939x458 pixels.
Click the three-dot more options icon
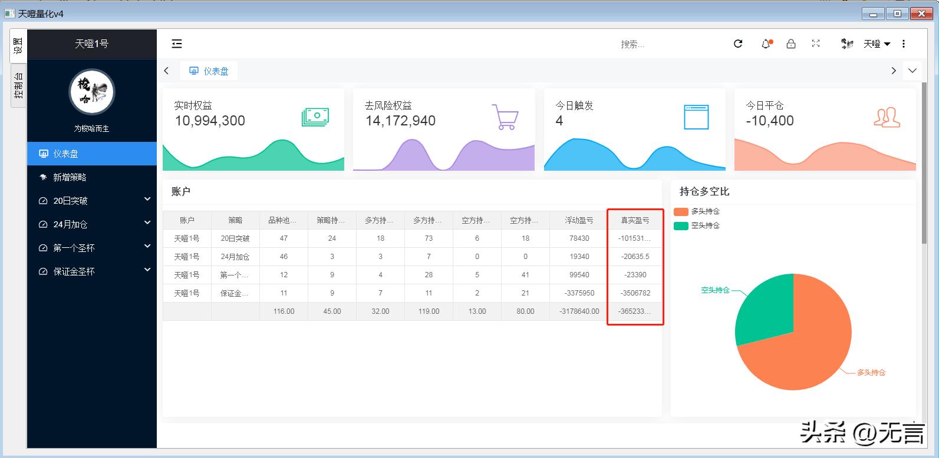tap(903, 44)
